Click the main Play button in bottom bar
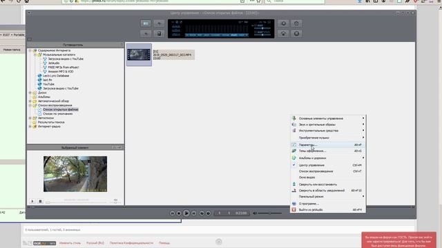The image size is (442, 248). coord(186,213)
